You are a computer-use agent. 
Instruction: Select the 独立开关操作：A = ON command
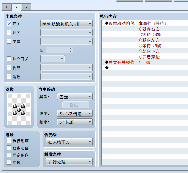tap(145, 62)
